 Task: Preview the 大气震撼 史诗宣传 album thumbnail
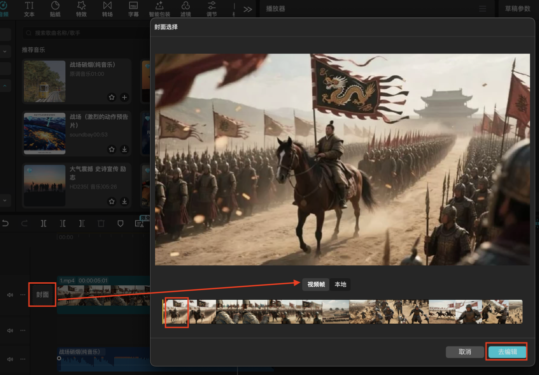tap(45, 186)
